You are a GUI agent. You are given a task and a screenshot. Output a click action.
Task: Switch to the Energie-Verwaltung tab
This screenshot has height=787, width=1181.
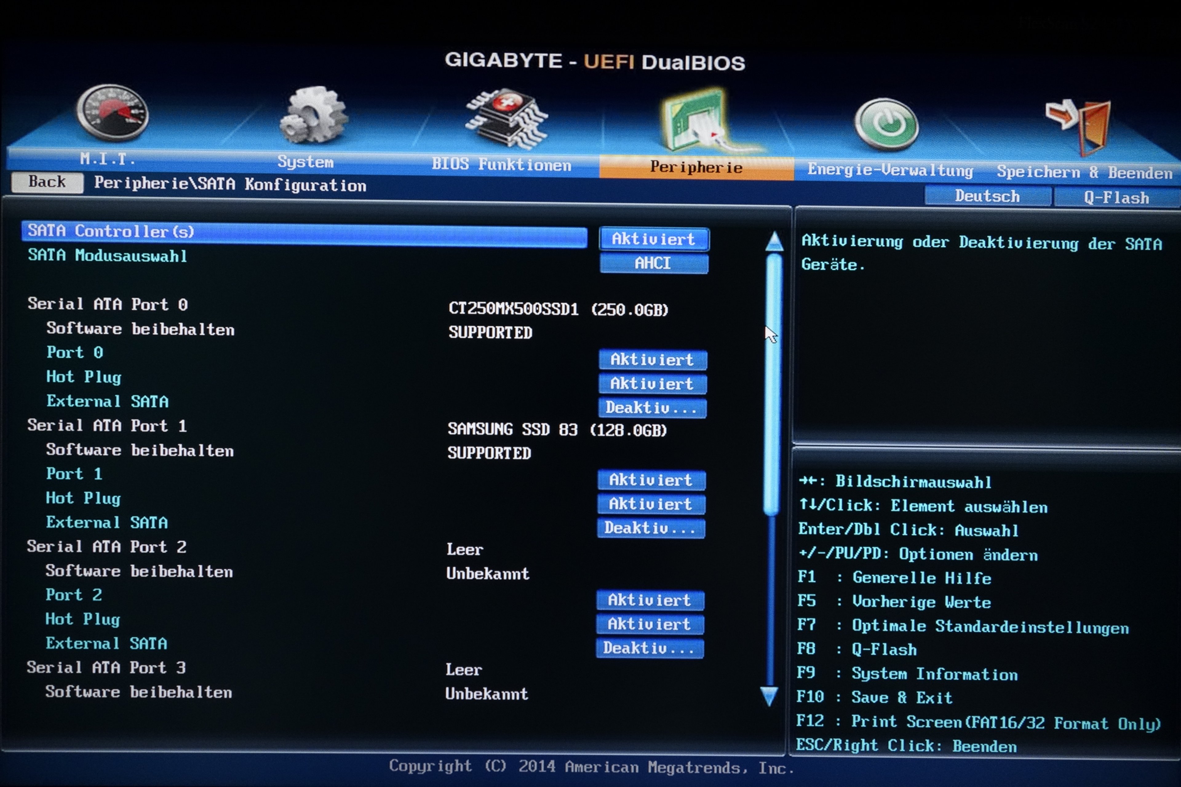click(x=890, y=170)
